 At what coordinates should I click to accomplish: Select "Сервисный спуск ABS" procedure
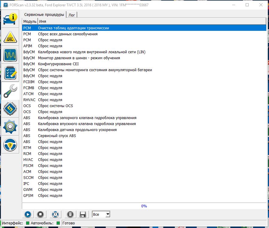[x=57, y=136]
